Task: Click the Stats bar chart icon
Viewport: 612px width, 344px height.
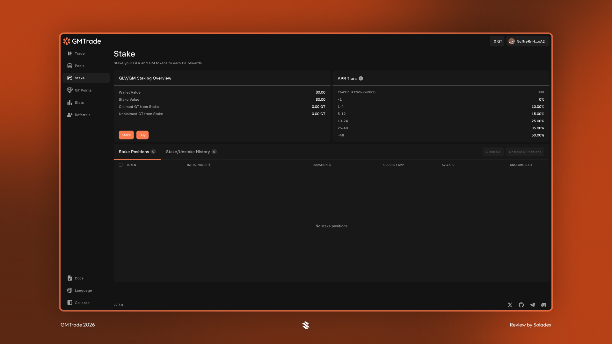Action: [70, 103]
